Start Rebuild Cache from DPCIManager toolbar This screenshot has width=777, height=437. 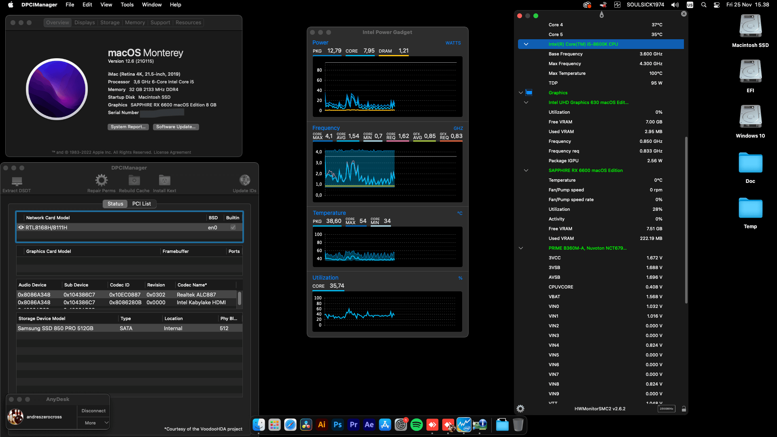click(x=134, y=184)
